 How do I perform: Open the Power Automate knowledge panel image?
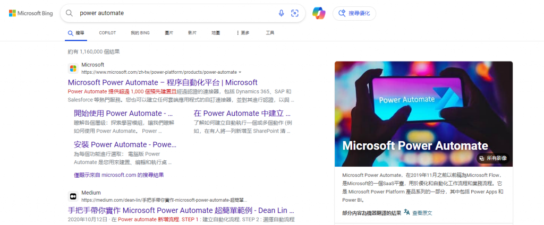click(423, 114)
